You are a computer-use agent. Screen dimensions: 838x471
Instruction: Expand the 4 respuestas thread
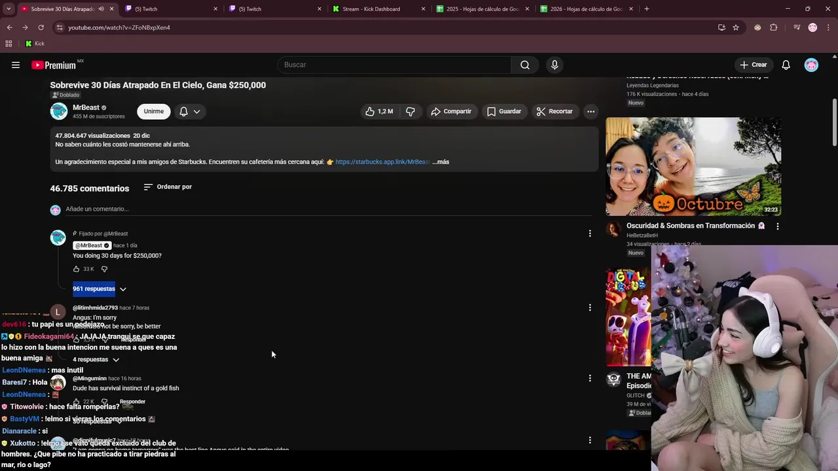96,359
